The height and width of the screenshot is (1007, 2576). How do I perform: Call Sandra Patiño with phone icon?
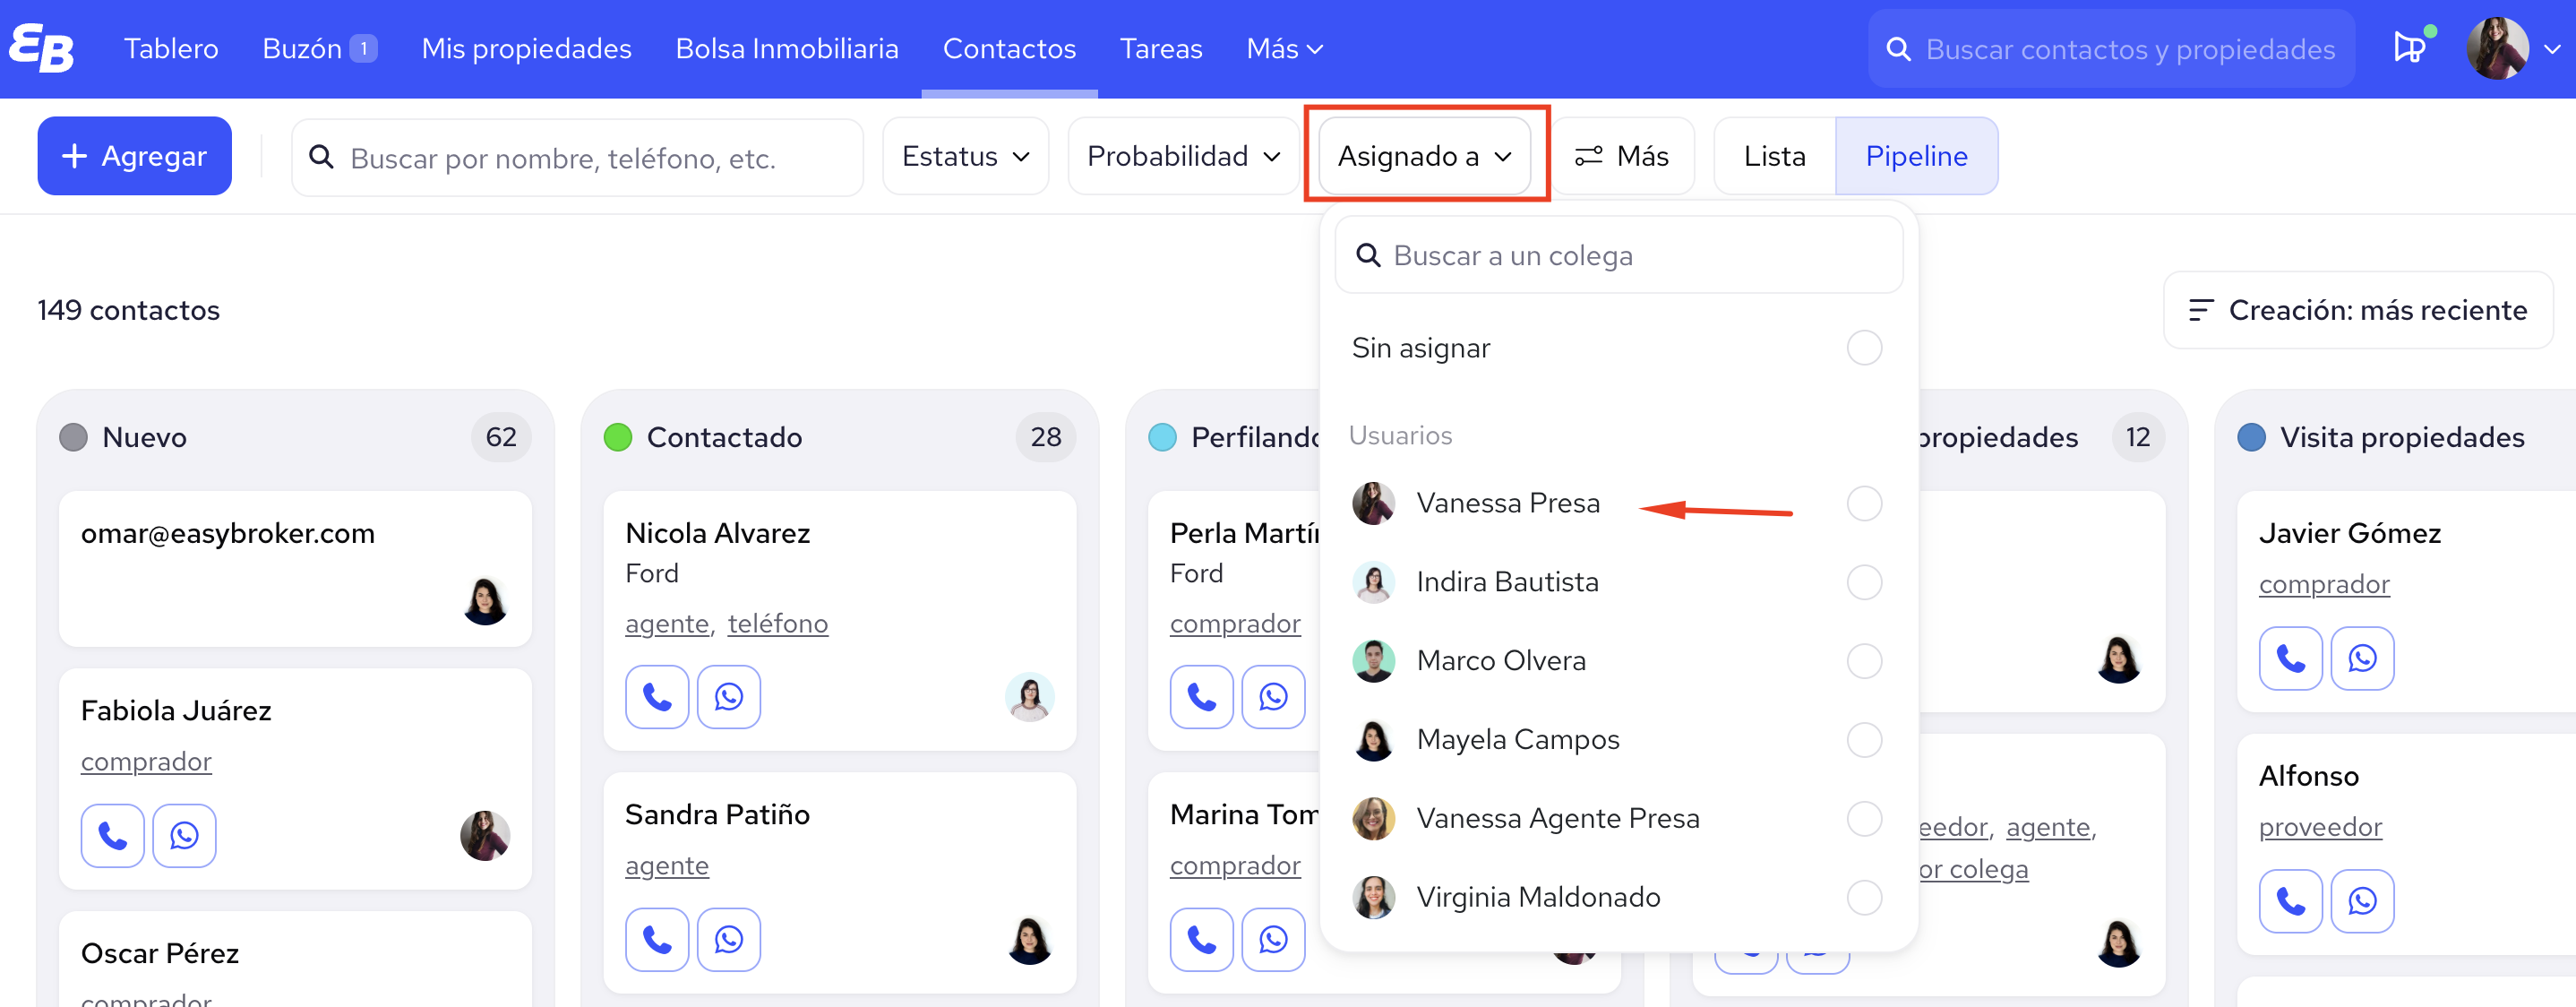(x=657, y=939)
